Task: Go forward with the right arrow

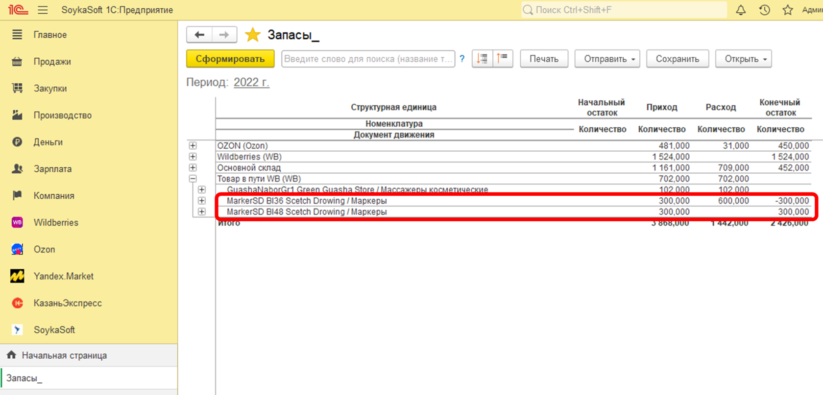Action: [x=224, y=35]
